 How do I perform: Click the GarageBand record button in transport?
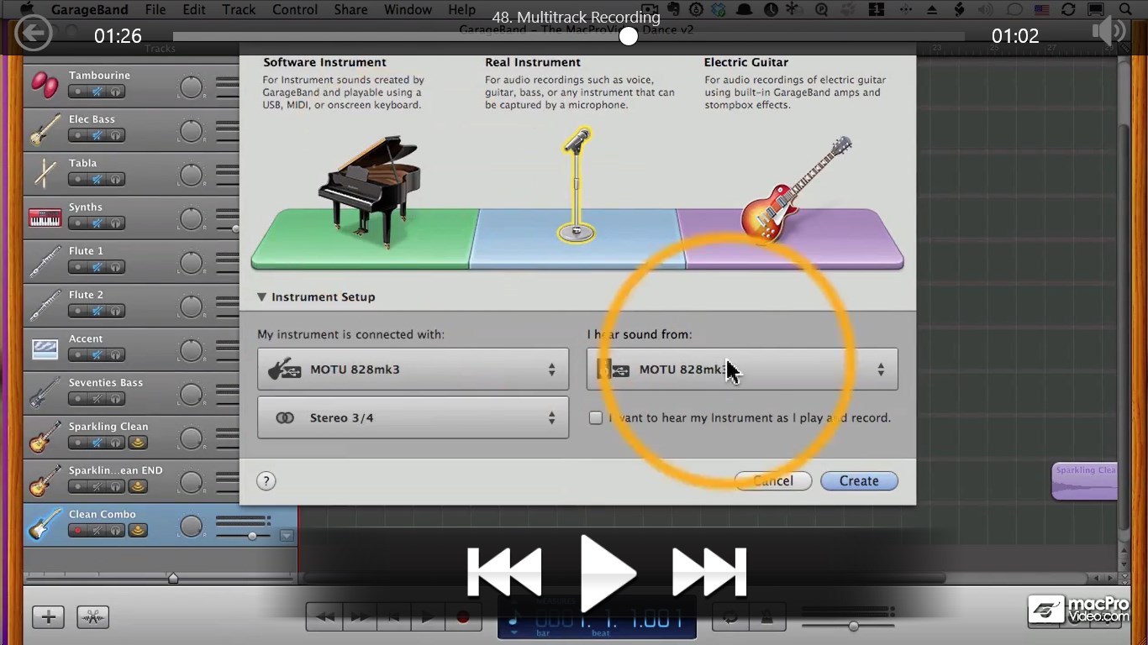(x=463, y=616)
